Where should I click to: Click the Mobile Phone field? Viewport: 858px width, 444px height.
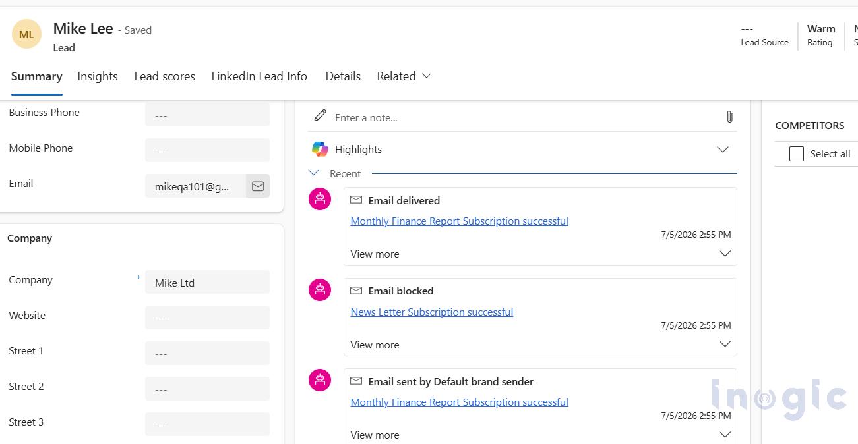tap(207, 151)
